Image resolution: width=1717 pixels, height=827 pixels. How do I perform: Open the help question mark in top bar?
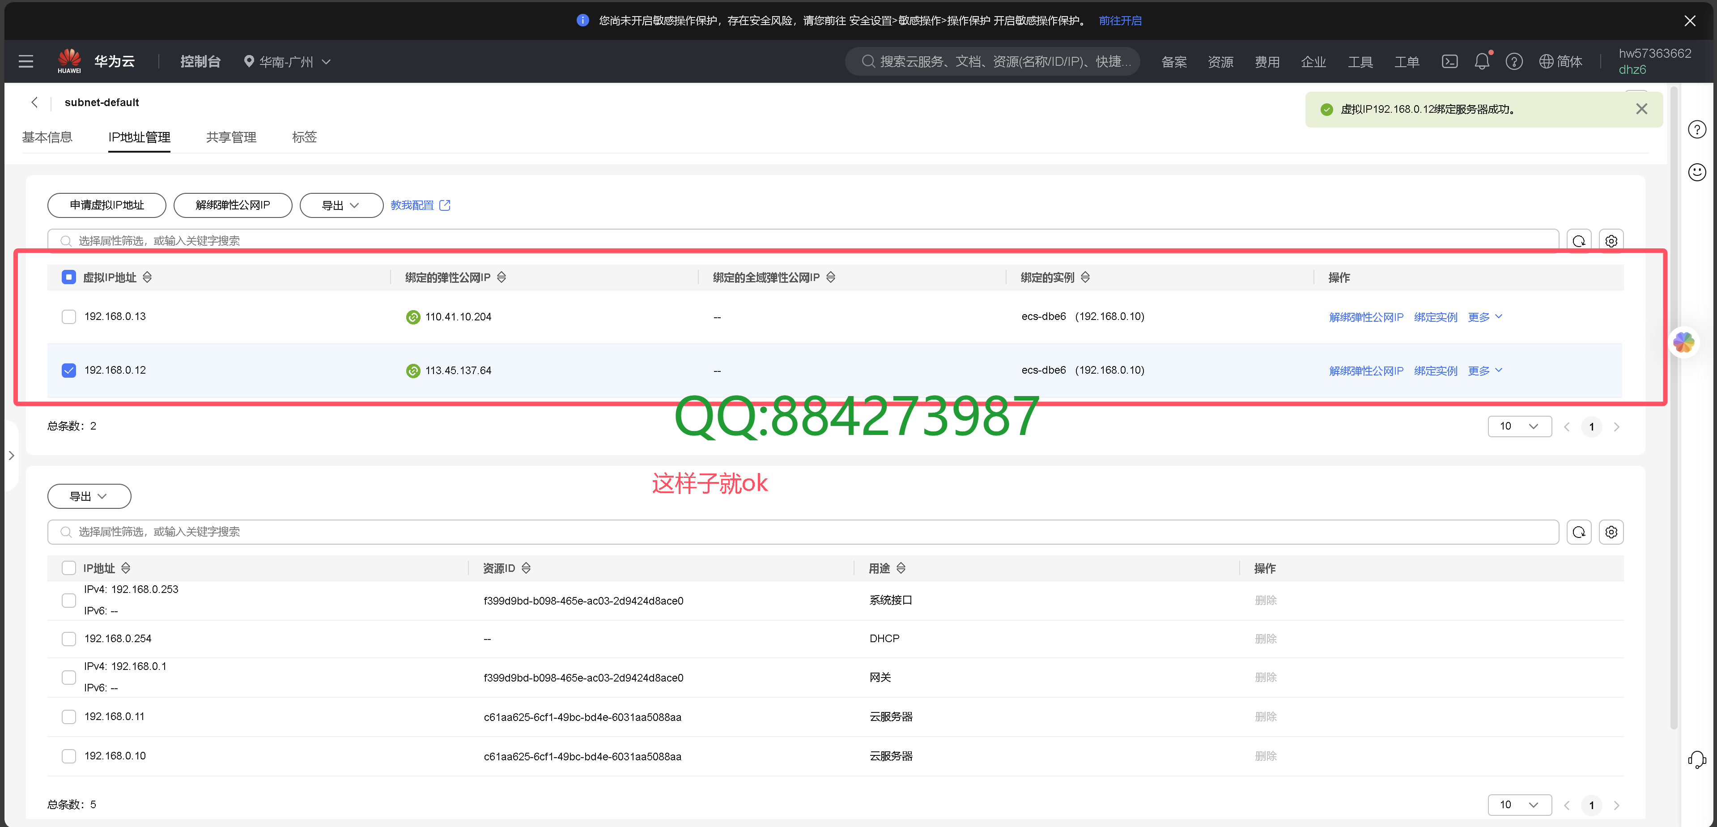pos(1514,61)
